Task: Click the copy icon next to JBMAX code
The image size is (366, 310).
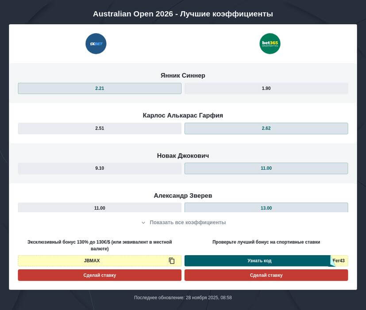Action: click(x=171, y=260)
